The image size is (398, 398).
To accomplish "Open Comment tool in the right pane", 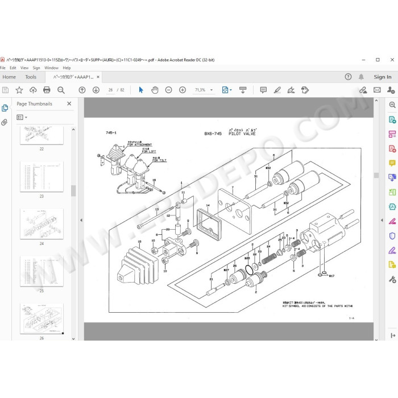I will [392, 163].
